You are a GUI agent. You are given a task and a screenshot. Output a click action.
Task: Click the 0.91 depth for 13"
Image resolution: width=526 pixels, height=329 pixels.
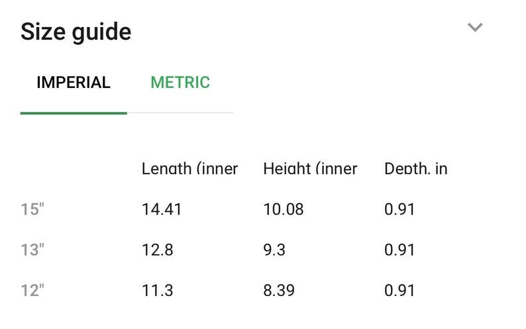coord(399,250)
